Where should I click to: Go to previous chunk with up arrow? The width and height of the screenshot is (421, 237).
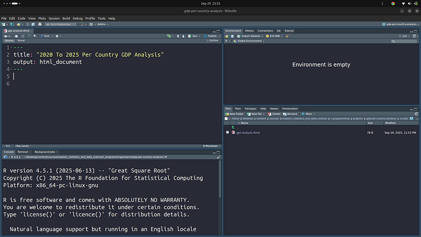pyautogui.click(x=178, y=36)
